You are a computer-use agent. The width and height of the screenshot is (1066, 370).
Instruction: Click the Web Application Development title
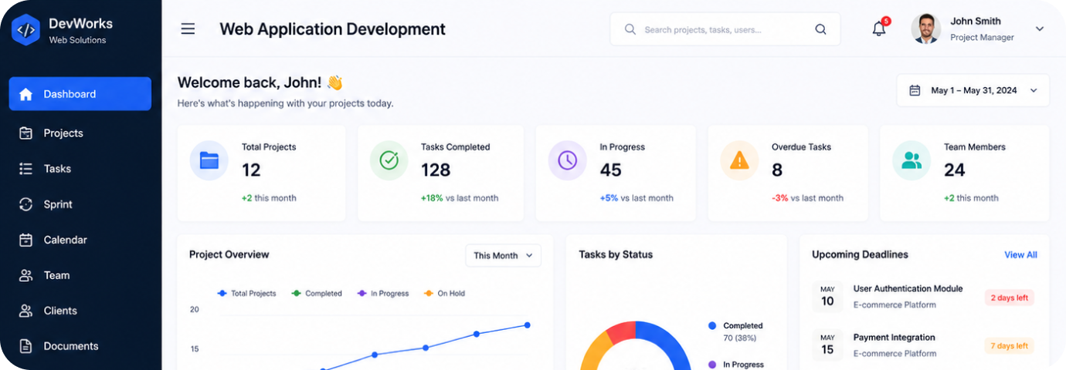[x=332, y=29]
